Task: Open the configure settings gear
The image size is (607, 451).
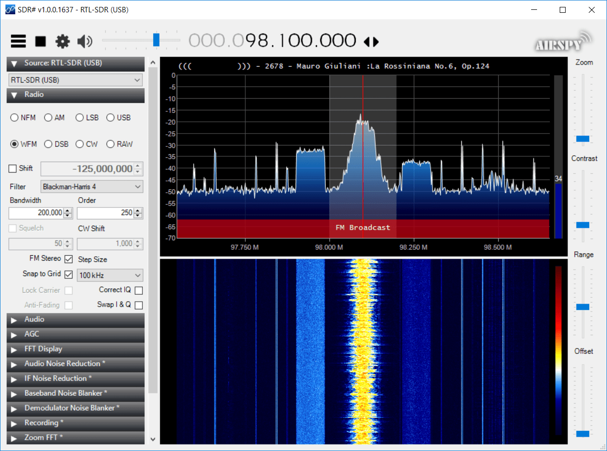Action: pos(62,41)
